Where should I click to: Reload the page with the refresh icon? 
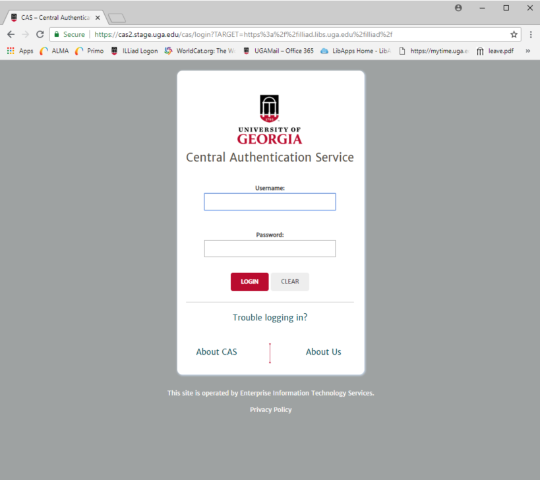coord(40,34)
